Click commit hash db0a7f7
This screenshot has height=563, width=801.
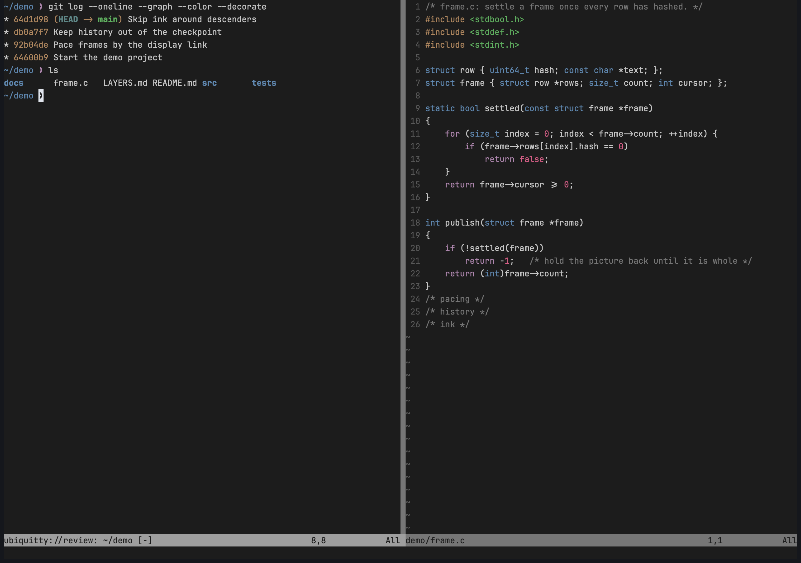pos(31,32)
